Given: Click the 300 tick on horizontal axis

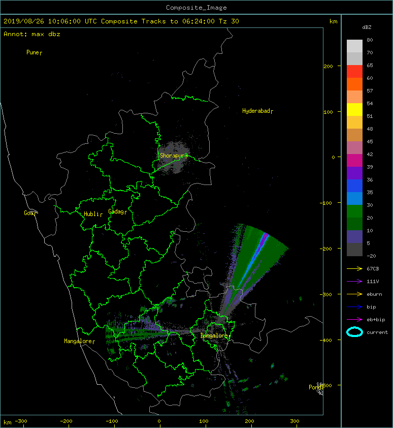Looking at the screenshot, I should point(294,421).
